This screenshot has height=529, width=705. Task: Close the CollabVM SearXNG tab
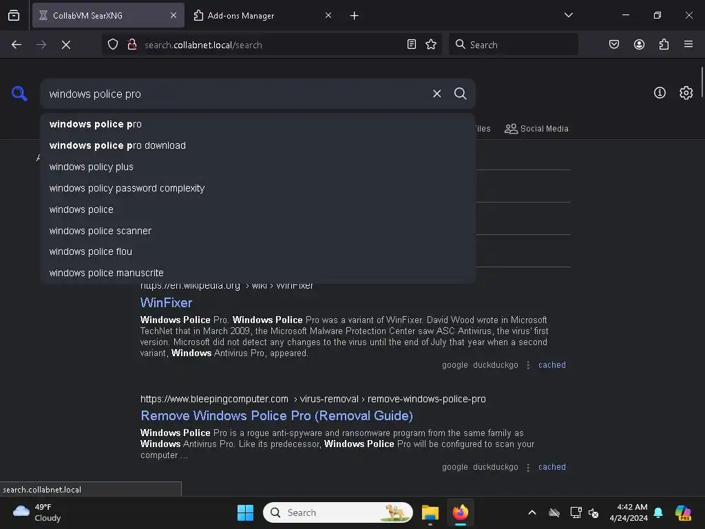tap(173, 16)
